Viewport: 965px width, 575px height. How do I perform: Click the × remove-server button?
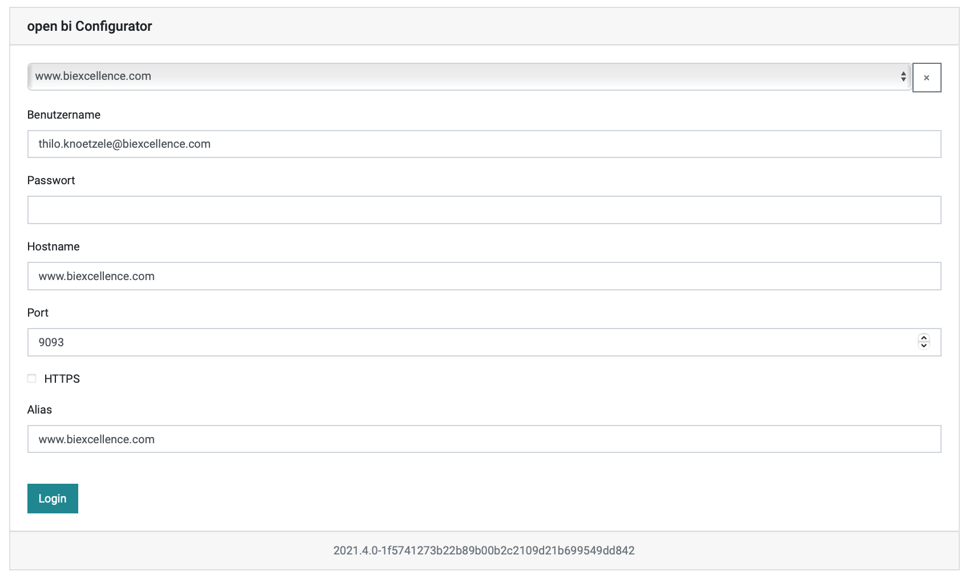point(927,78)
